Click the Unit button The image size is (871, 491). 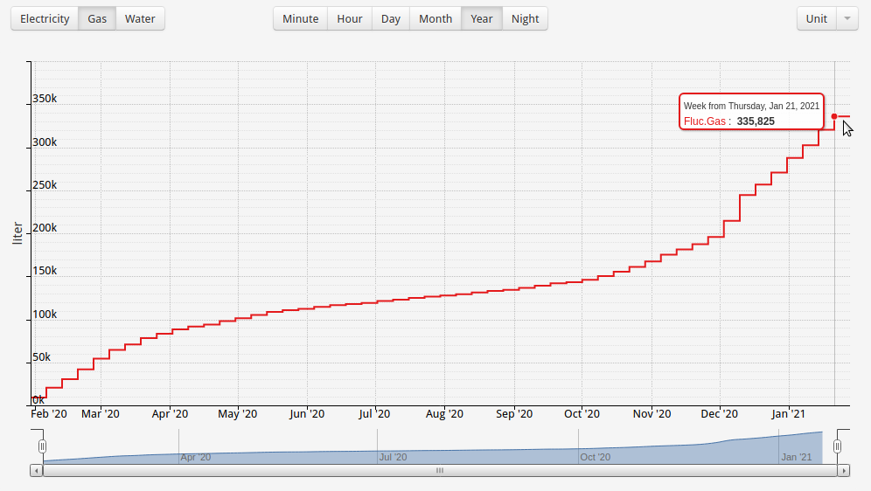coord(817,18)
